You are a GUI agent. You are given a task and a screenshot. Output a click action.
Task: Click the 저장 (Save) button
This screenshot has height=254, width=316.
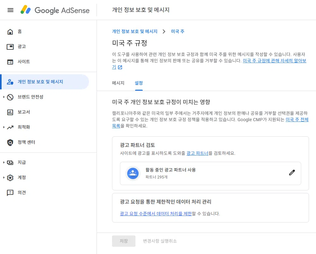pyautogui.click(x=123, y=241)
